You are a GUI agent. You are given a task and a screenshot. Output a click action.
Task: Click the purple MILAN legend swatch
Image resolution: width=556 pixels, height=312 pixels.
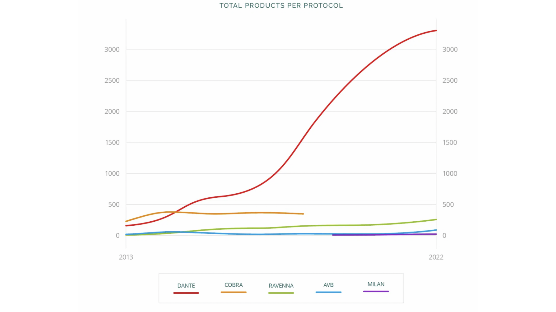pos(376,292)
